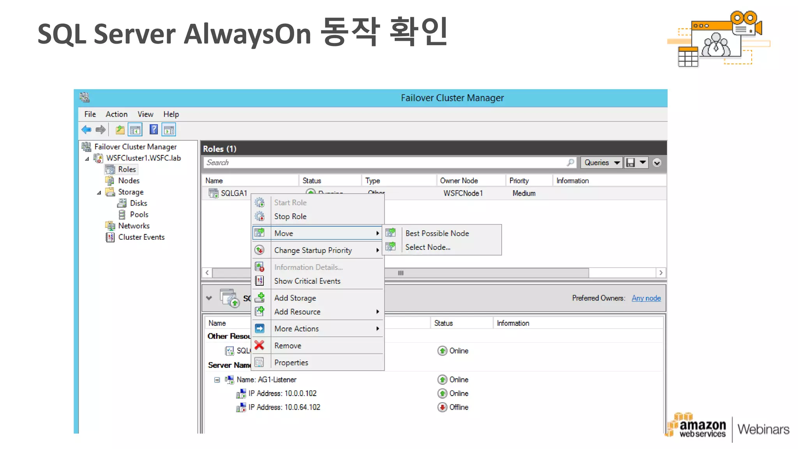Select Show Critical Events menu entry

[318, 281]
